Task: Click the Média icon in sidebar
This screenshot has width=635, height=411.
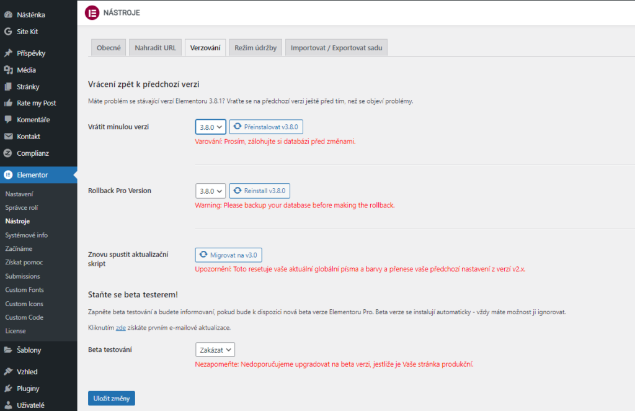Action: 8,70
